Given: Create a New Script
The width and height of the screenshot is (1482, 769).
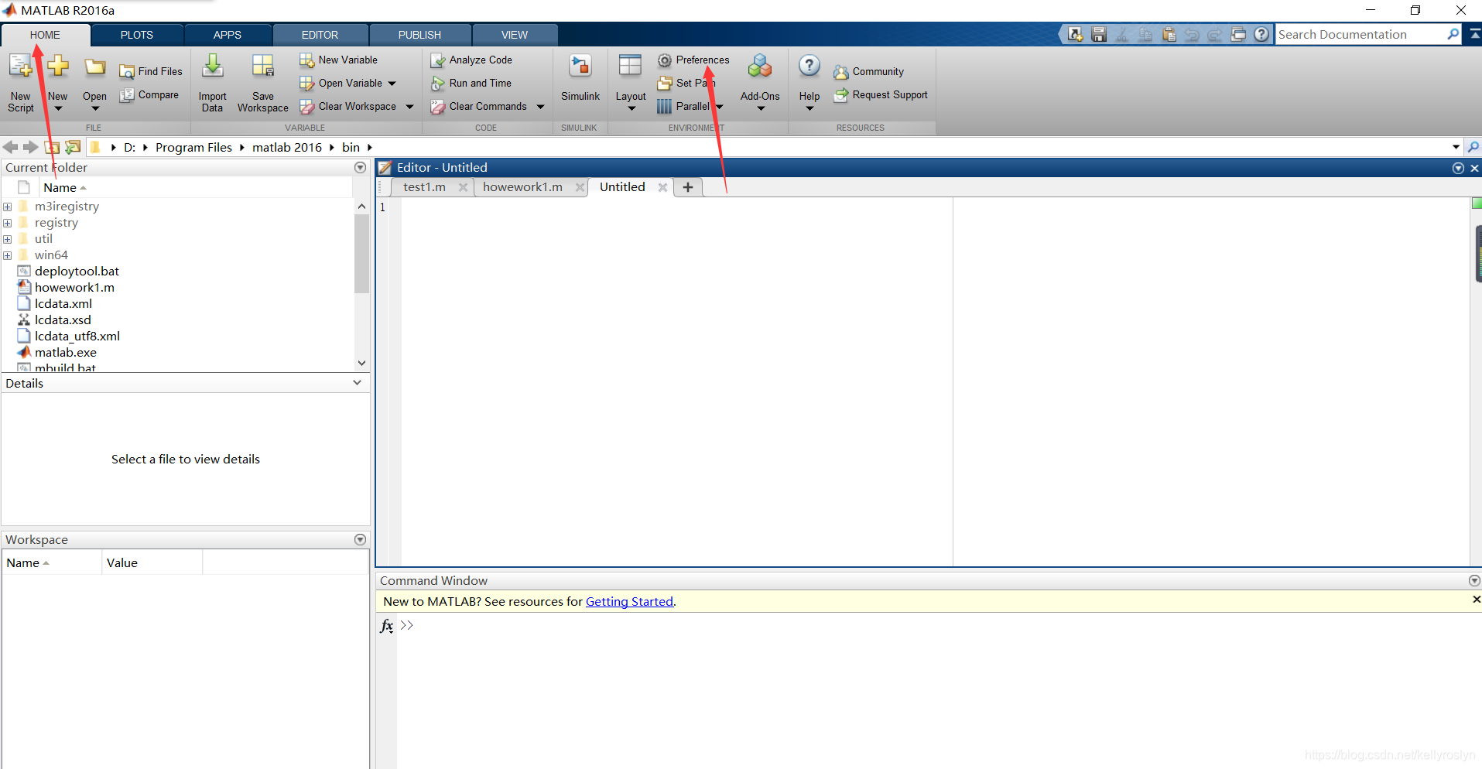Looking at the screenshot, I should pyautogui.click(x=21, y=83).
